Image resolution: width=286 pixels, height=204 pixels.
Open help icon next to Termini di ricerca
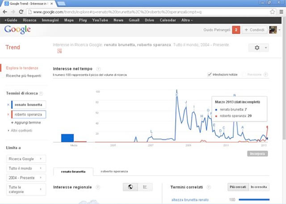point(41,94)
